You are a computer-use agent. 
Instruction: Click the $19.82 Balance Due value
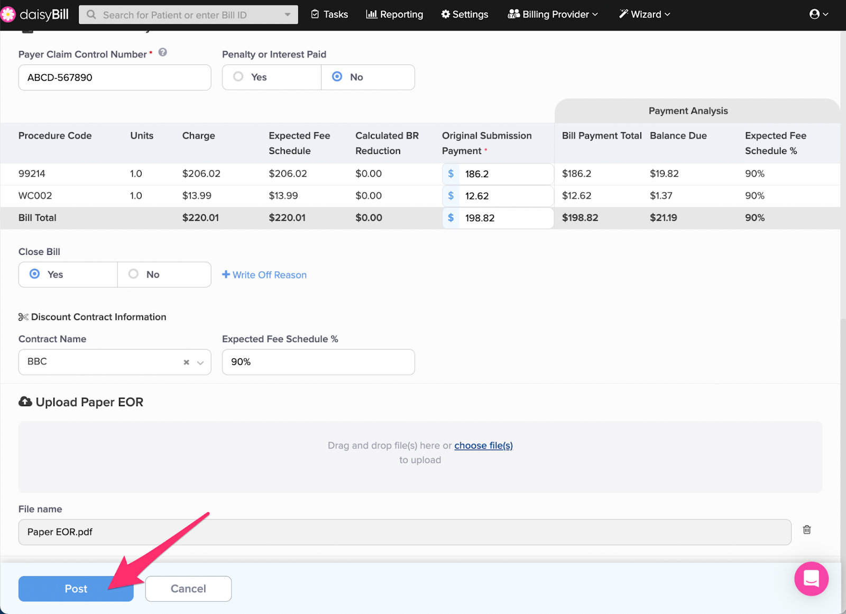point(664,174)
